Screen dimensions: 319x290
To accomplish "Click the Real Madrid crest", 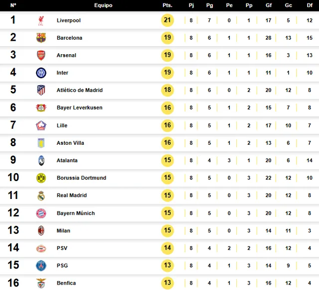I will tap(41, 195).
